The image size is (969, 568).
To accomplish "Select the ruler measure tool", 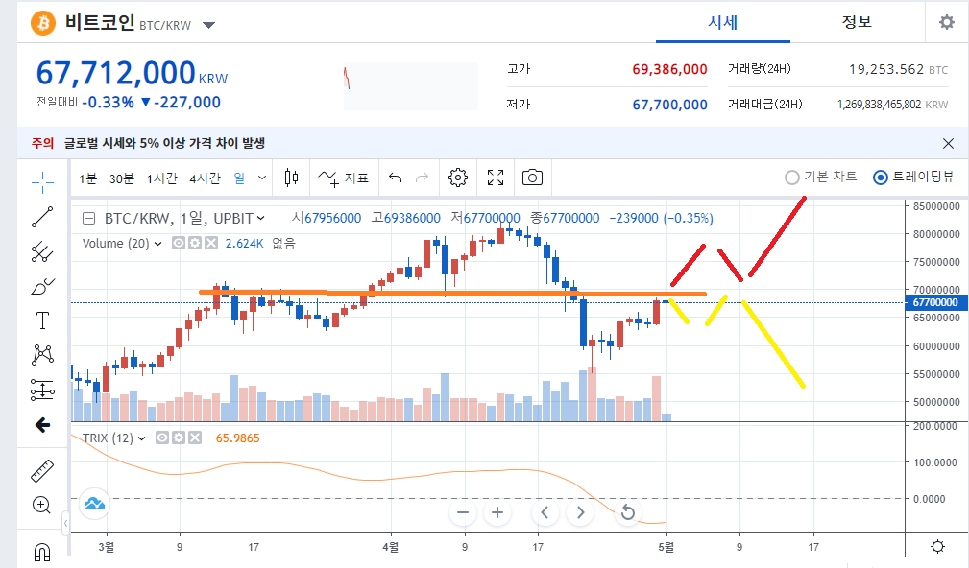I will (x=42, y=471).
